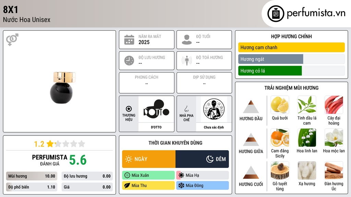Select the Đêm nighttime option
The image size is (351, 197).
coord(202,159)
